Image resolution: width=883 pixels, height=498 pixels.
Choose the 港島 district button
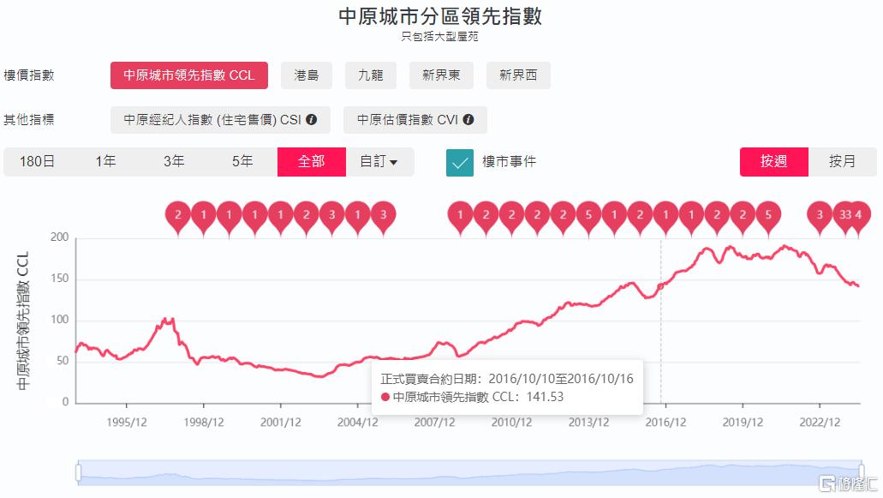[307, 75]
